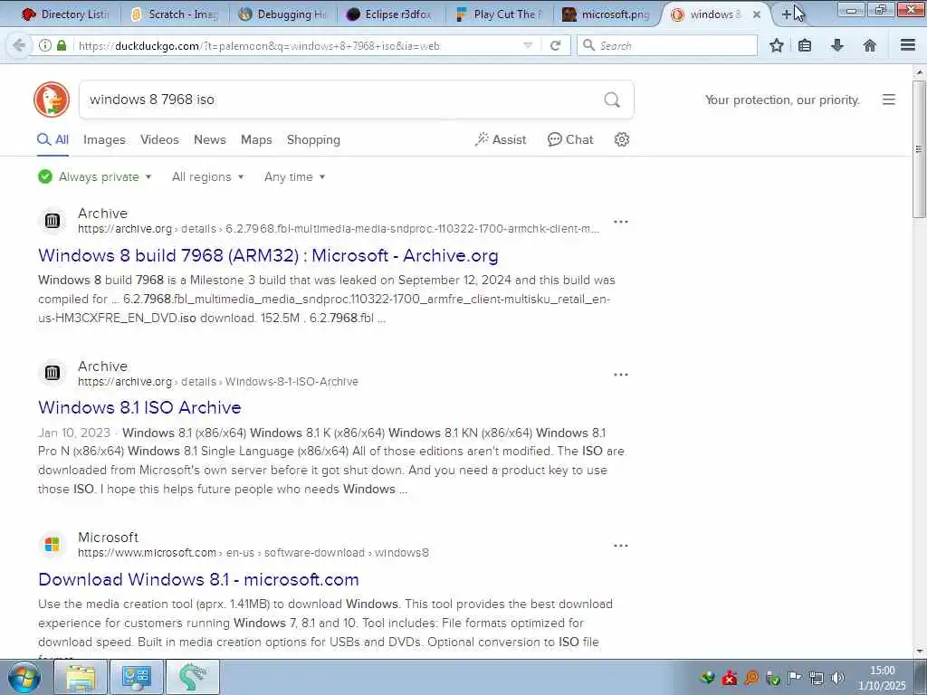Click the green padlock security icon

[x=62, y=45]
